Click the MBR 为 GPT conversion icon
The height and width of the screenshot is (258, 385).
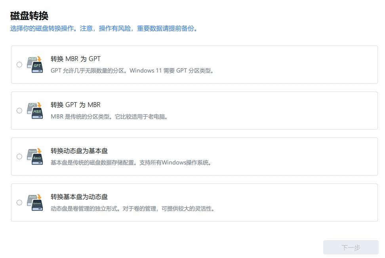(x=35, y=64)
